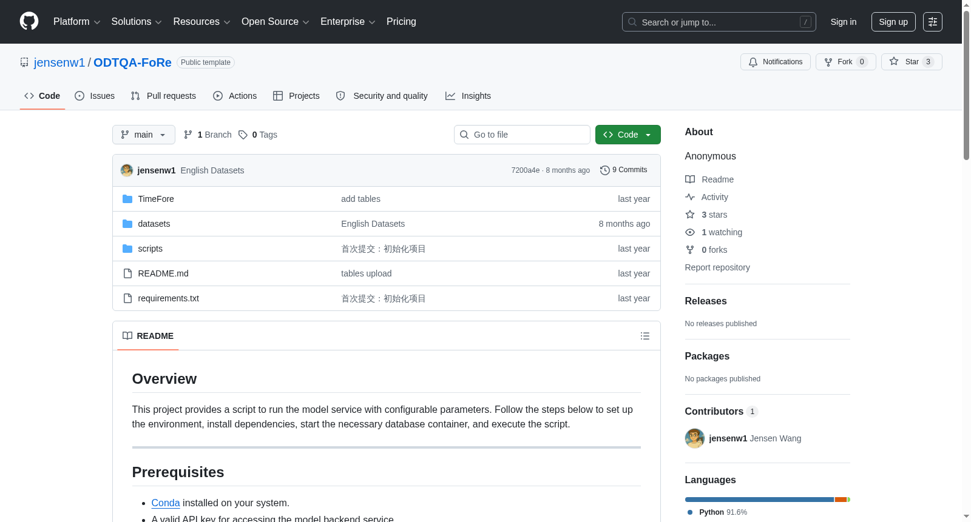Viewport: 971px width, 522px height.
Task: Open the Security and quality tab
Action: click(x=382, y=96)
